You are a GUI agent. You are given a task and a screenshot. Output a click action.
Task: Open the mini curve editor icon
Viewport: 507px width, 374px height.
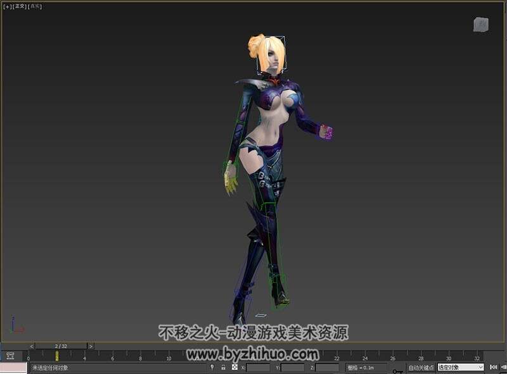[10, 356]
